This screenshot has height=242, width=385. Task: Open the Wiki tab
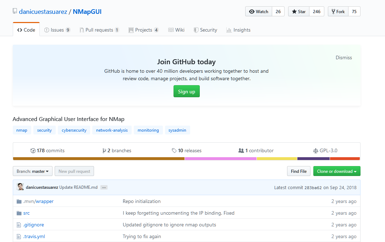point(176,30)
